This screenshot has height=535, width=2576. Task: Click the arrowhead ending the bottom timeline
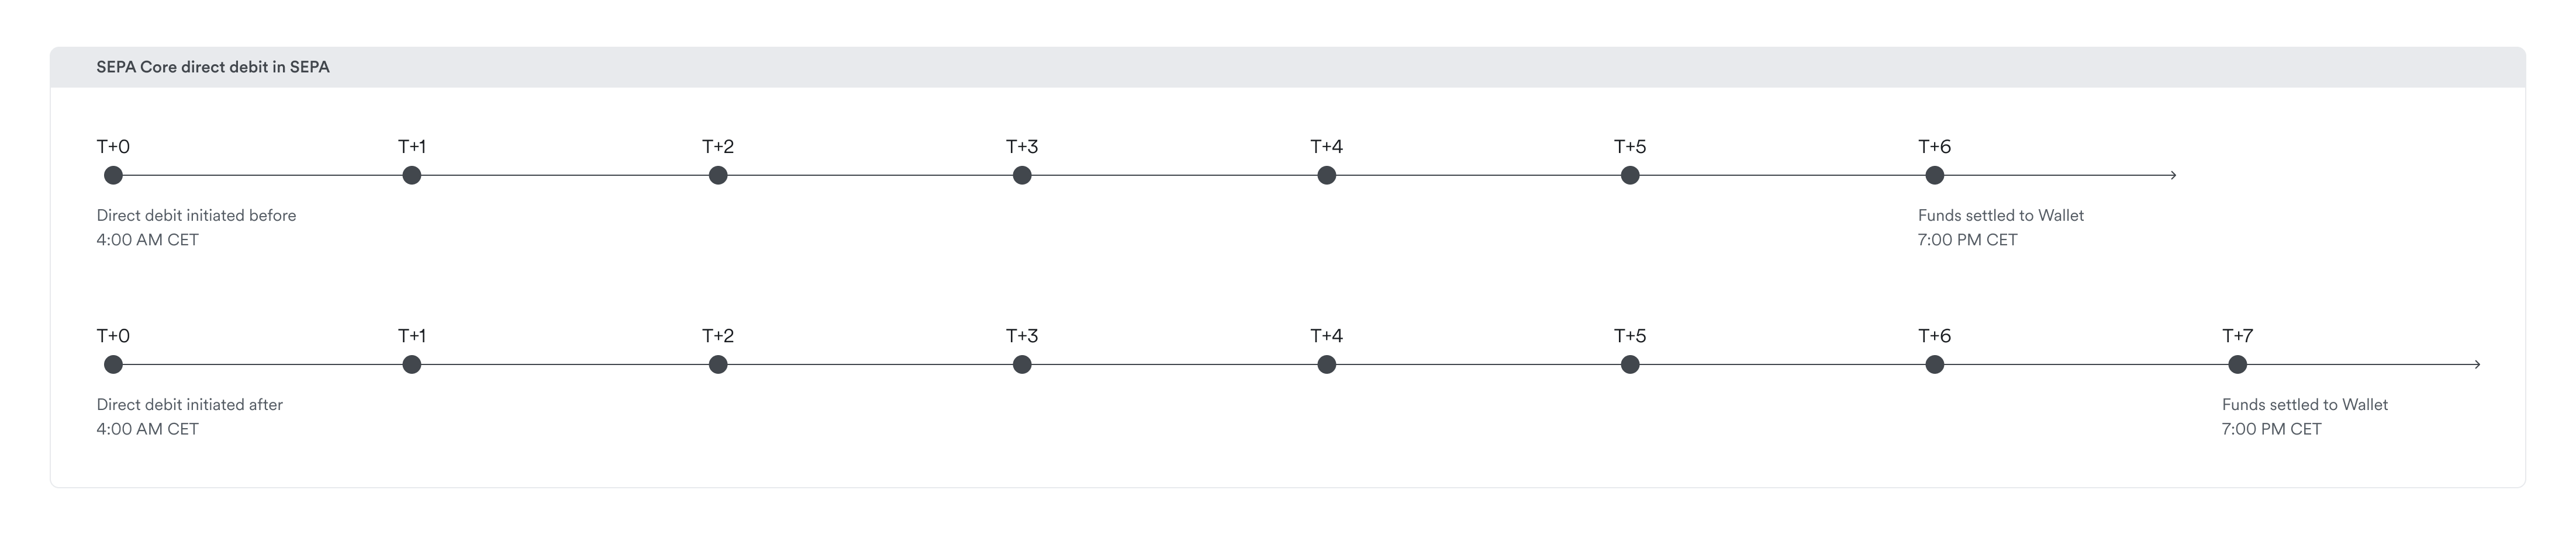click(x=2477, y=365)
